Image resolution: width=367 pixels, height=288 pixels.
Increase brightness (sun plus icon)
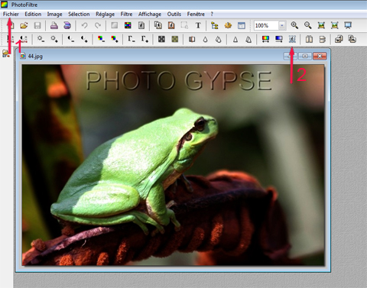(x=54, y=39)
